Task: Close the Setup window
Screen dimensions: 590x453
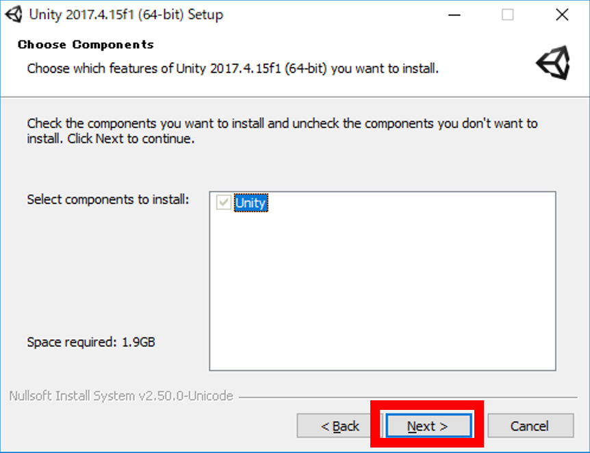Action: click(562, 14)
